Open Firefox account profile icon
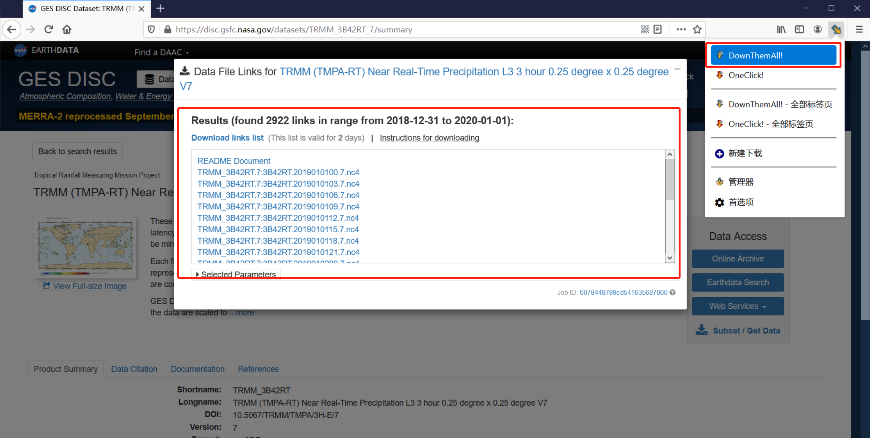This screenshot has width=870, height=438. point(818,29)
